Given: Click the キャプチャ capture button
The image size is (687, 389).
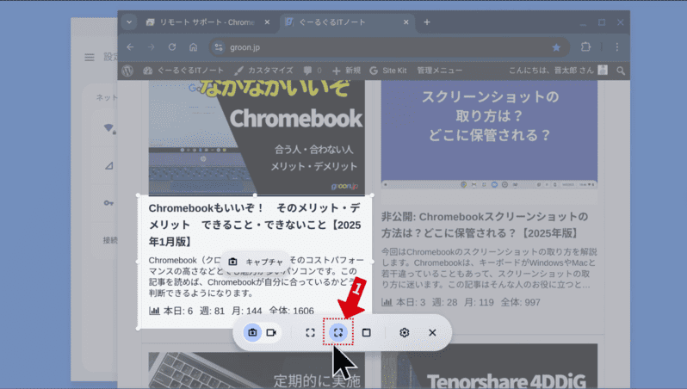Looking at the screenshot, I should pyautogui.click(x=257, y=262).
